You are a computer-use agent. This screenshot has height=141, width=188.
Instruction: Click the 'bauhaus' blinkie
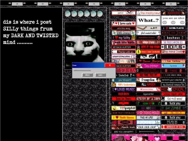[x=173, y=38]
